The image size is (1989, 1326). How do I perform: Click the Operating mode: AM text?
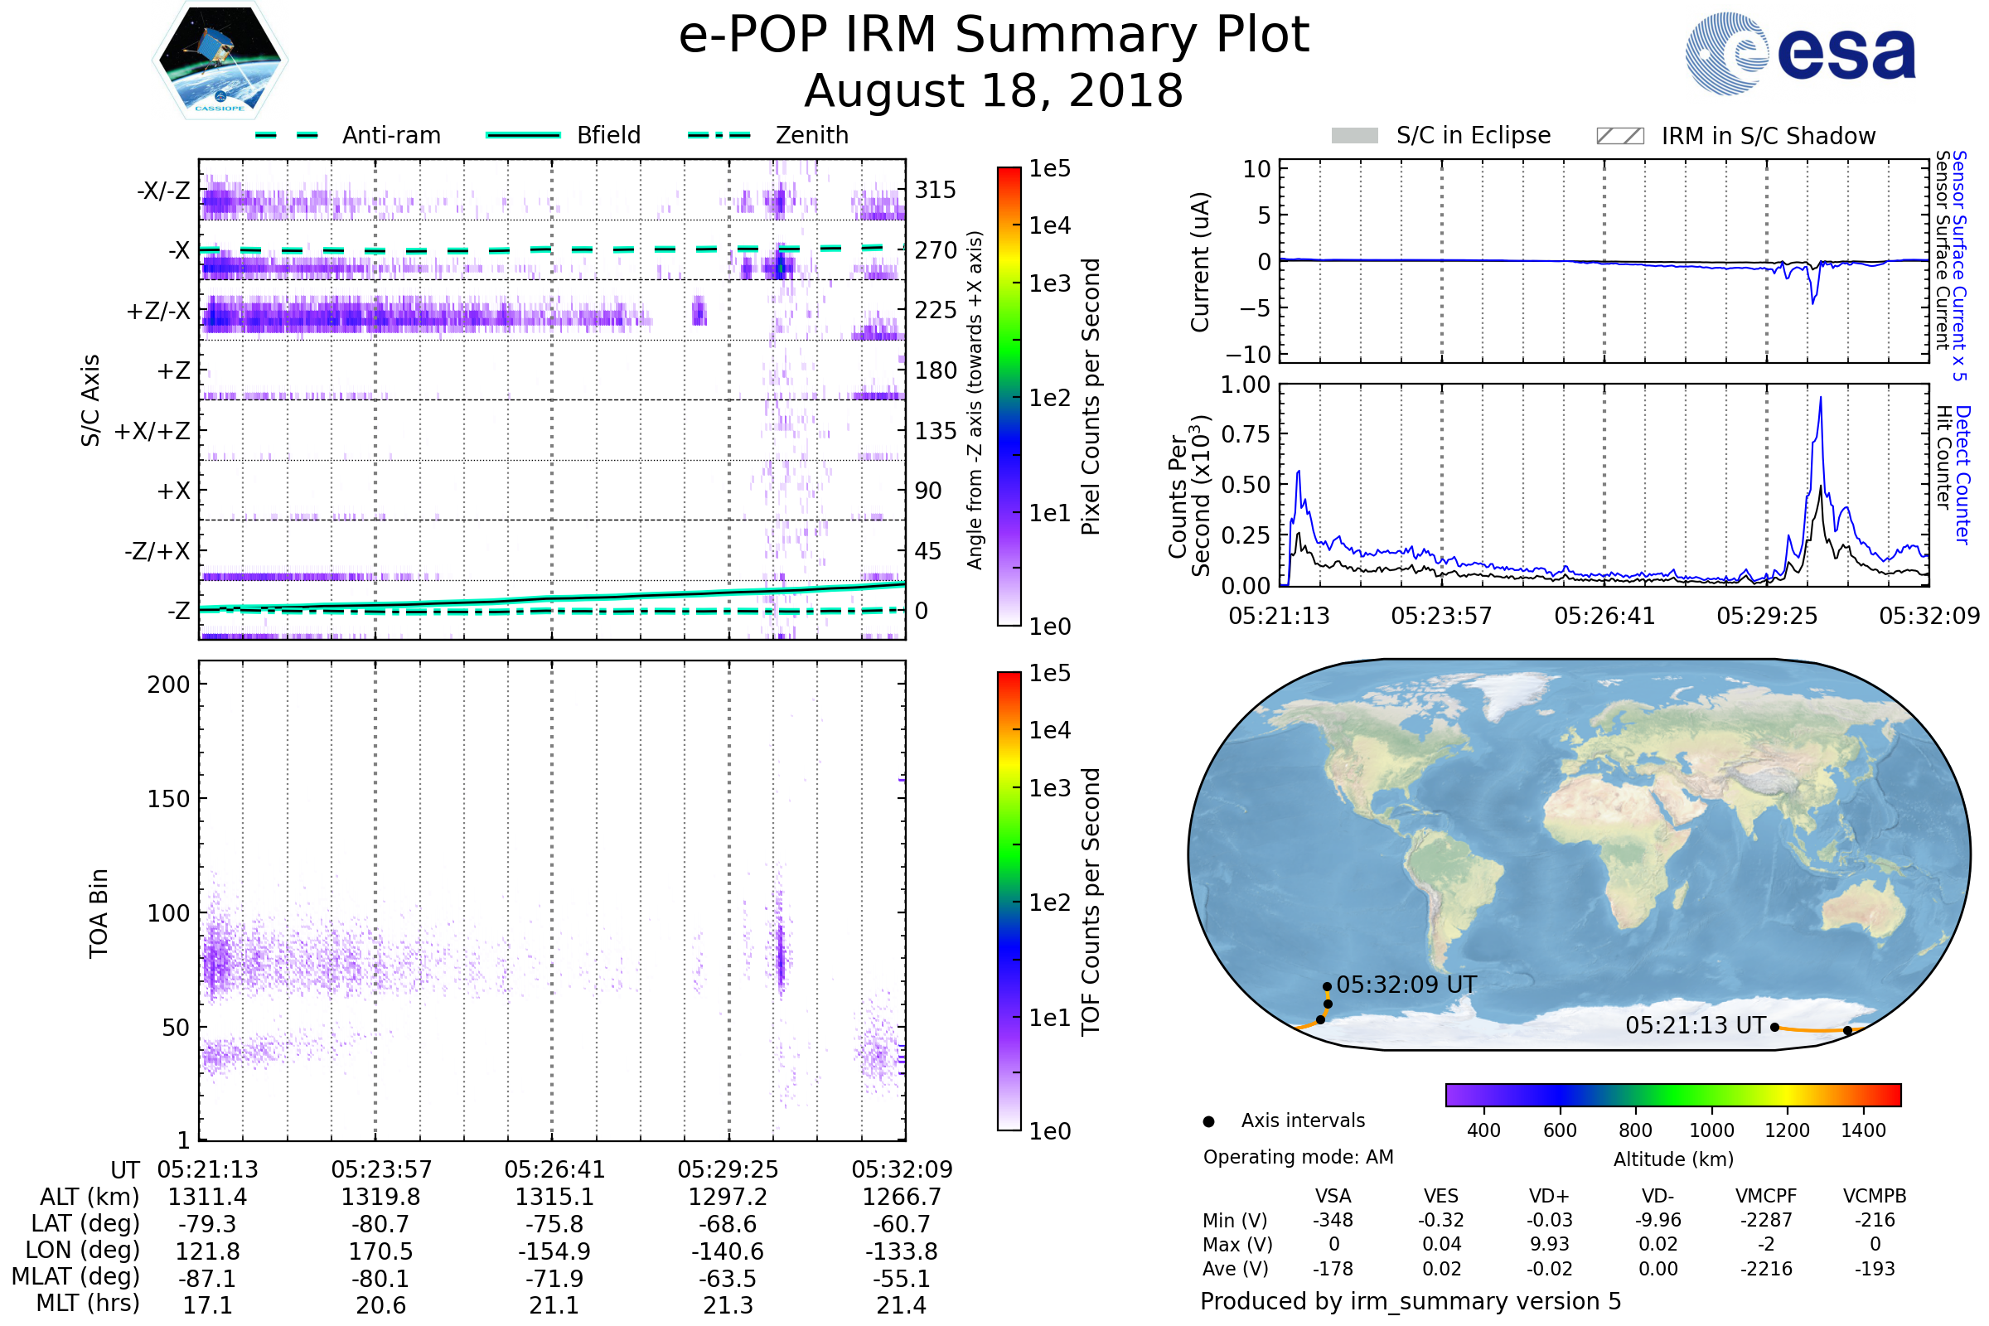tap(1298, 1157)
